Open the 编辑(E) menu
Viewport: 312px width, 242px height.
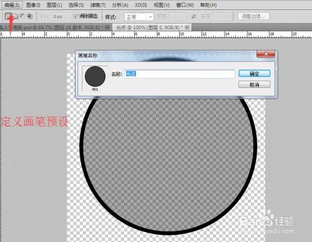[x=12, y=5]
